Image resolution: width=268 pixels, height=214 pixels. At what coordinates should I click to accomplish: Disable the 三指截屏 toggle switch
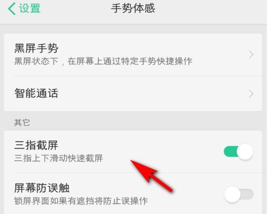click(x=239, y=151)
